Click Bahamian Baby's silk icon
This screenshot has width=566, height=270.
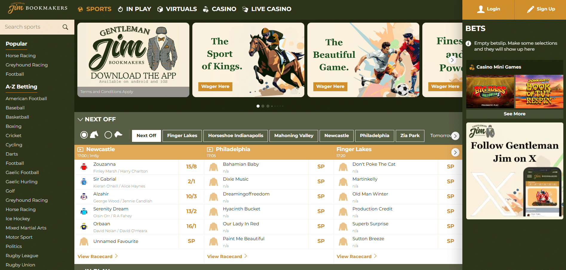(214, 167)
